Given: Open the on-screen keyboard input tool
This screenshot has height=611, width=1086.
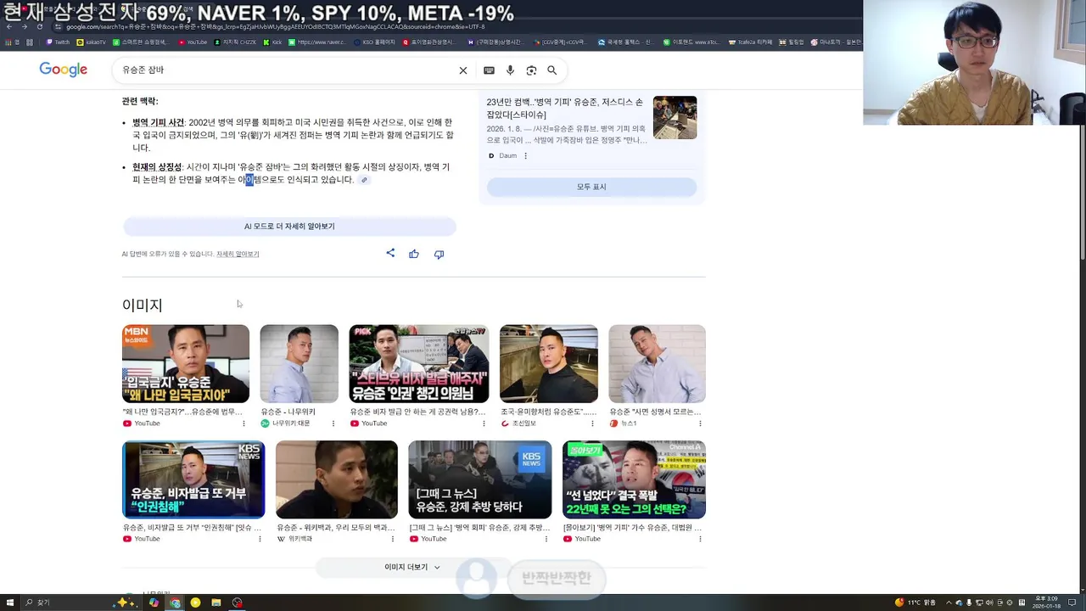Looking at the screenshot, I should pos(489,70).
